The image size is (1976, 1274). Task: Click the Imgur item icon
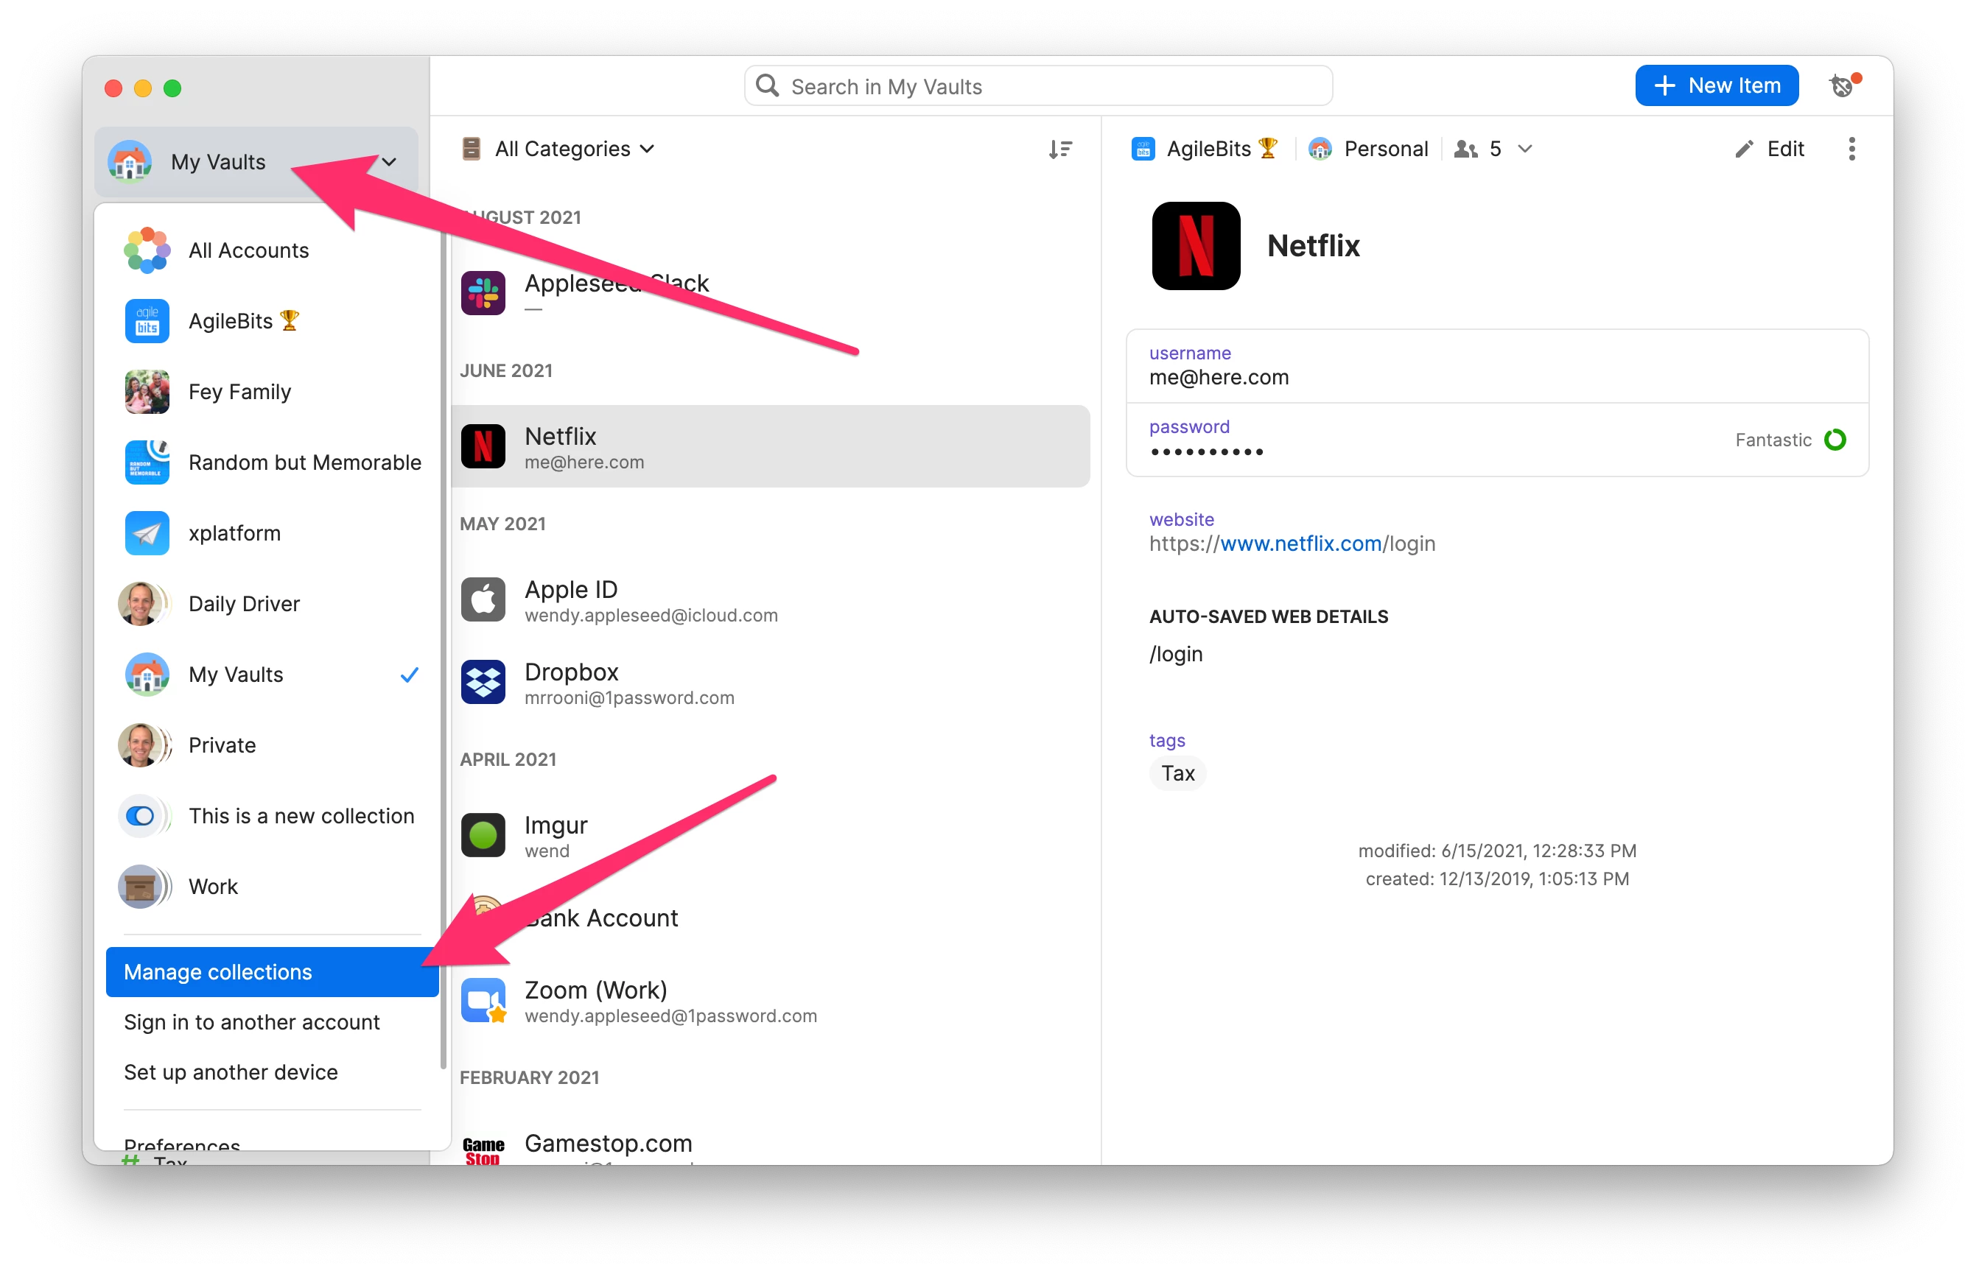[x=483, y=836]
